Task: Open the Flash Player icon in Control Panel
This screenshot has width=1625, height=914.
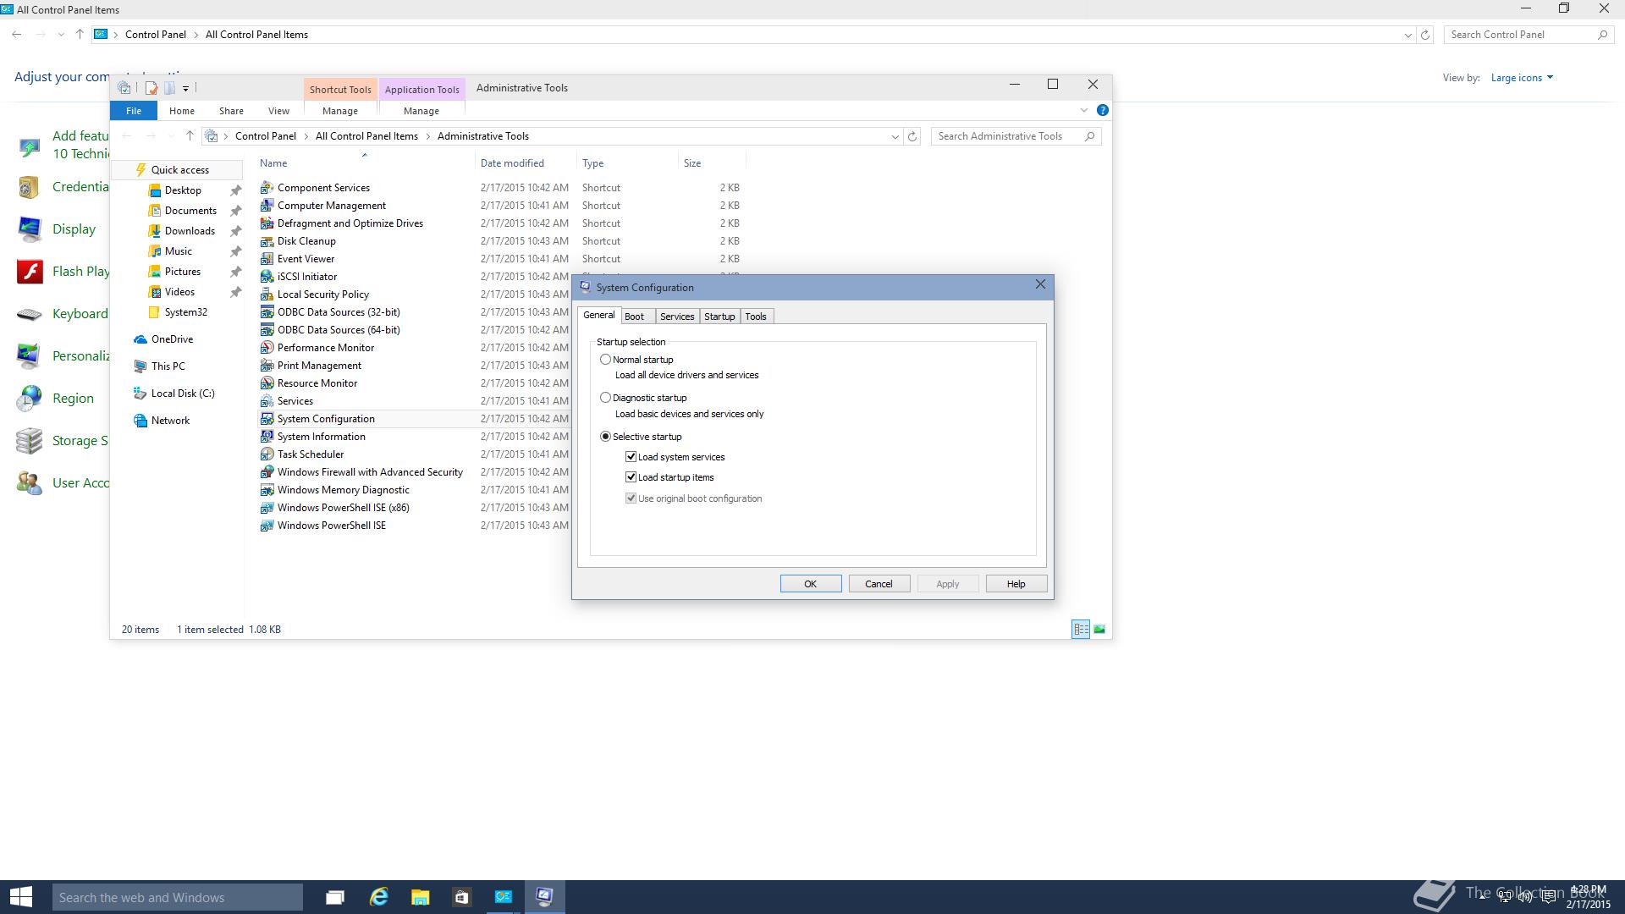Action: [30, 272]
